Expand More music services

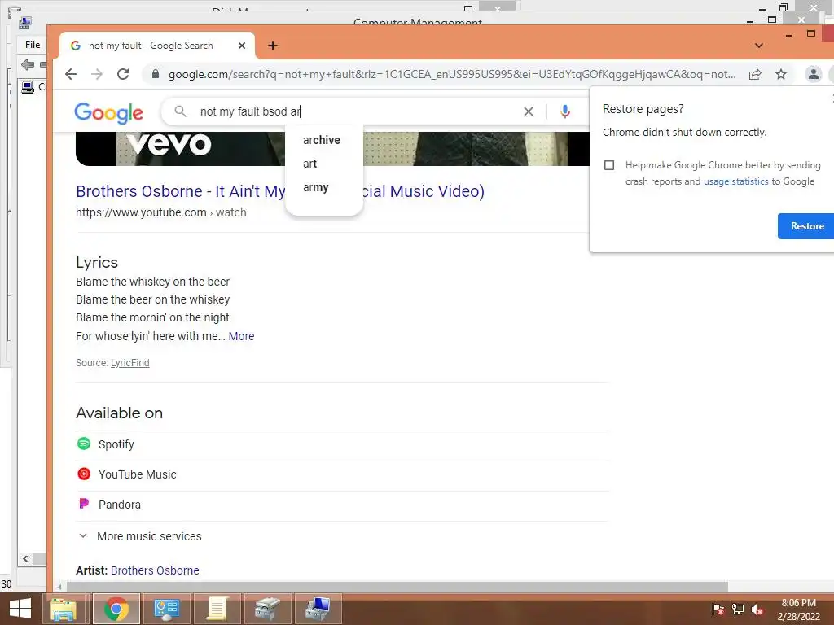[x=140, y=536]
